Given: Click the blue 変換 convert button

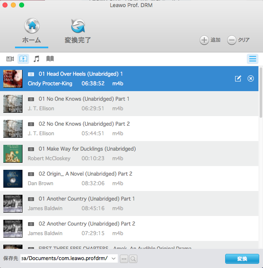Looking at the screenshot, I should (x=242, y=259).
